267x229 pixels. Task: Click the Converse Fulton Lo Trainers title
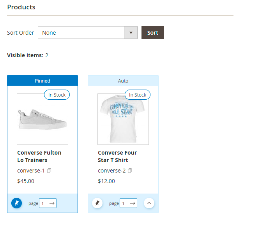39,156
